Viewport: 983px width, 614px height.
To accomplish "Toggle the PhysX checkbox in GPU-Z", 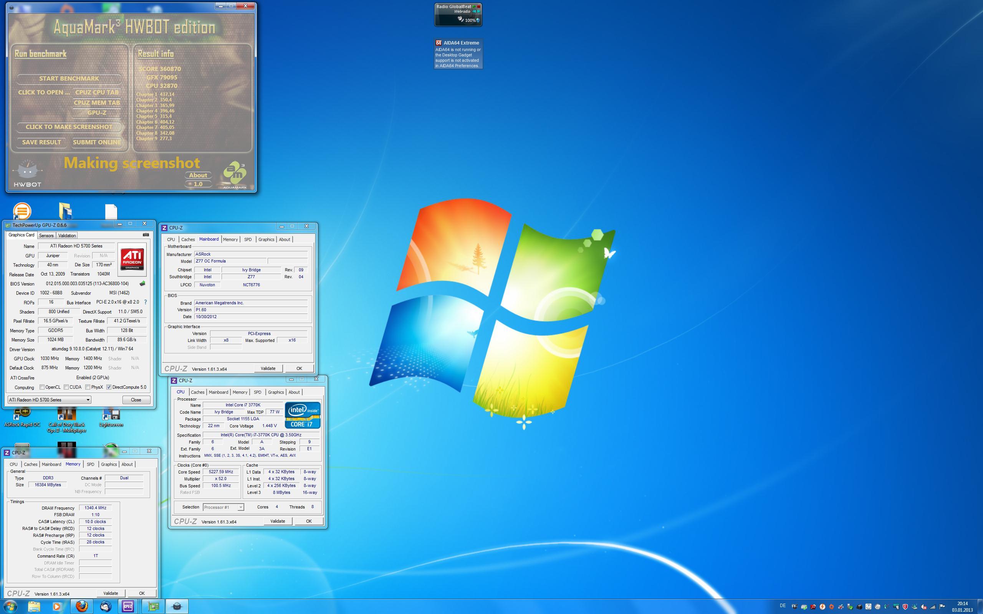I will click(88, 387).
